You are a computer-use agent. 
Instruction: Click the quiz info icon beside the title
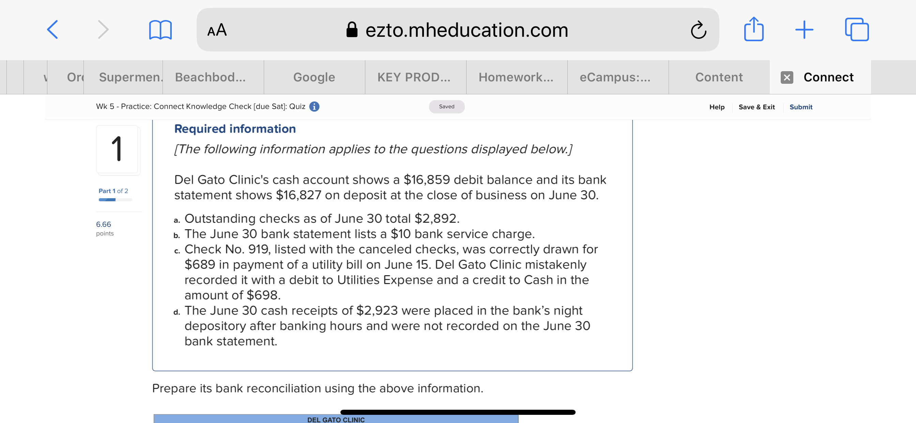(314, 107)
